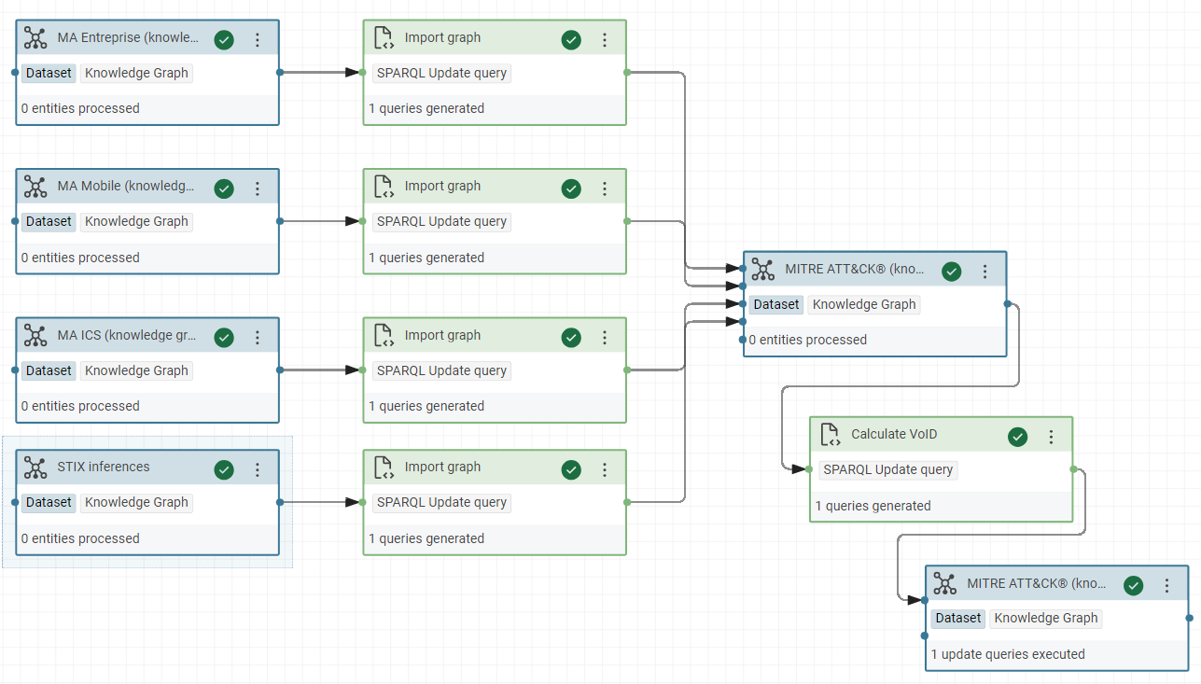The image size is (1201, 684).
Task: Click the output port of MA Enterprise node
Action: (x=280, y=72)
